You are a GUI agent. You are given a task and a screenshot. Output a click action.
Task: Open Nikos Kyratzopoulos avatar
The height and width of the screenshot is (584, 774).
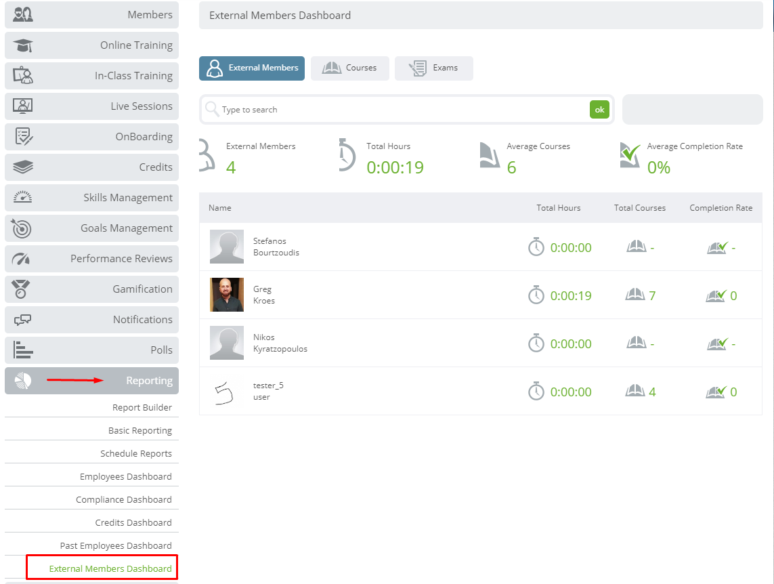coord(227,343)
